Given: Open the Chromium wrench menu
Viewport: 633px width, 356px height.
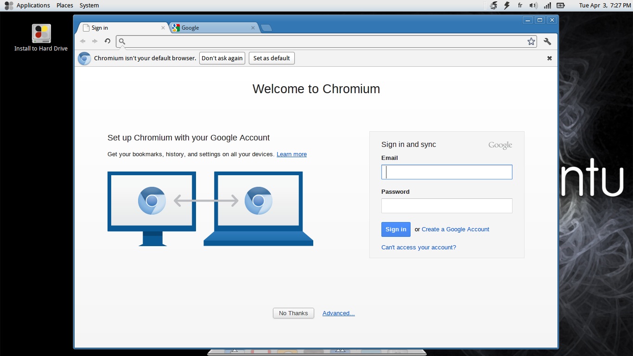Looking at the screenshot, I should pos(547,41).
